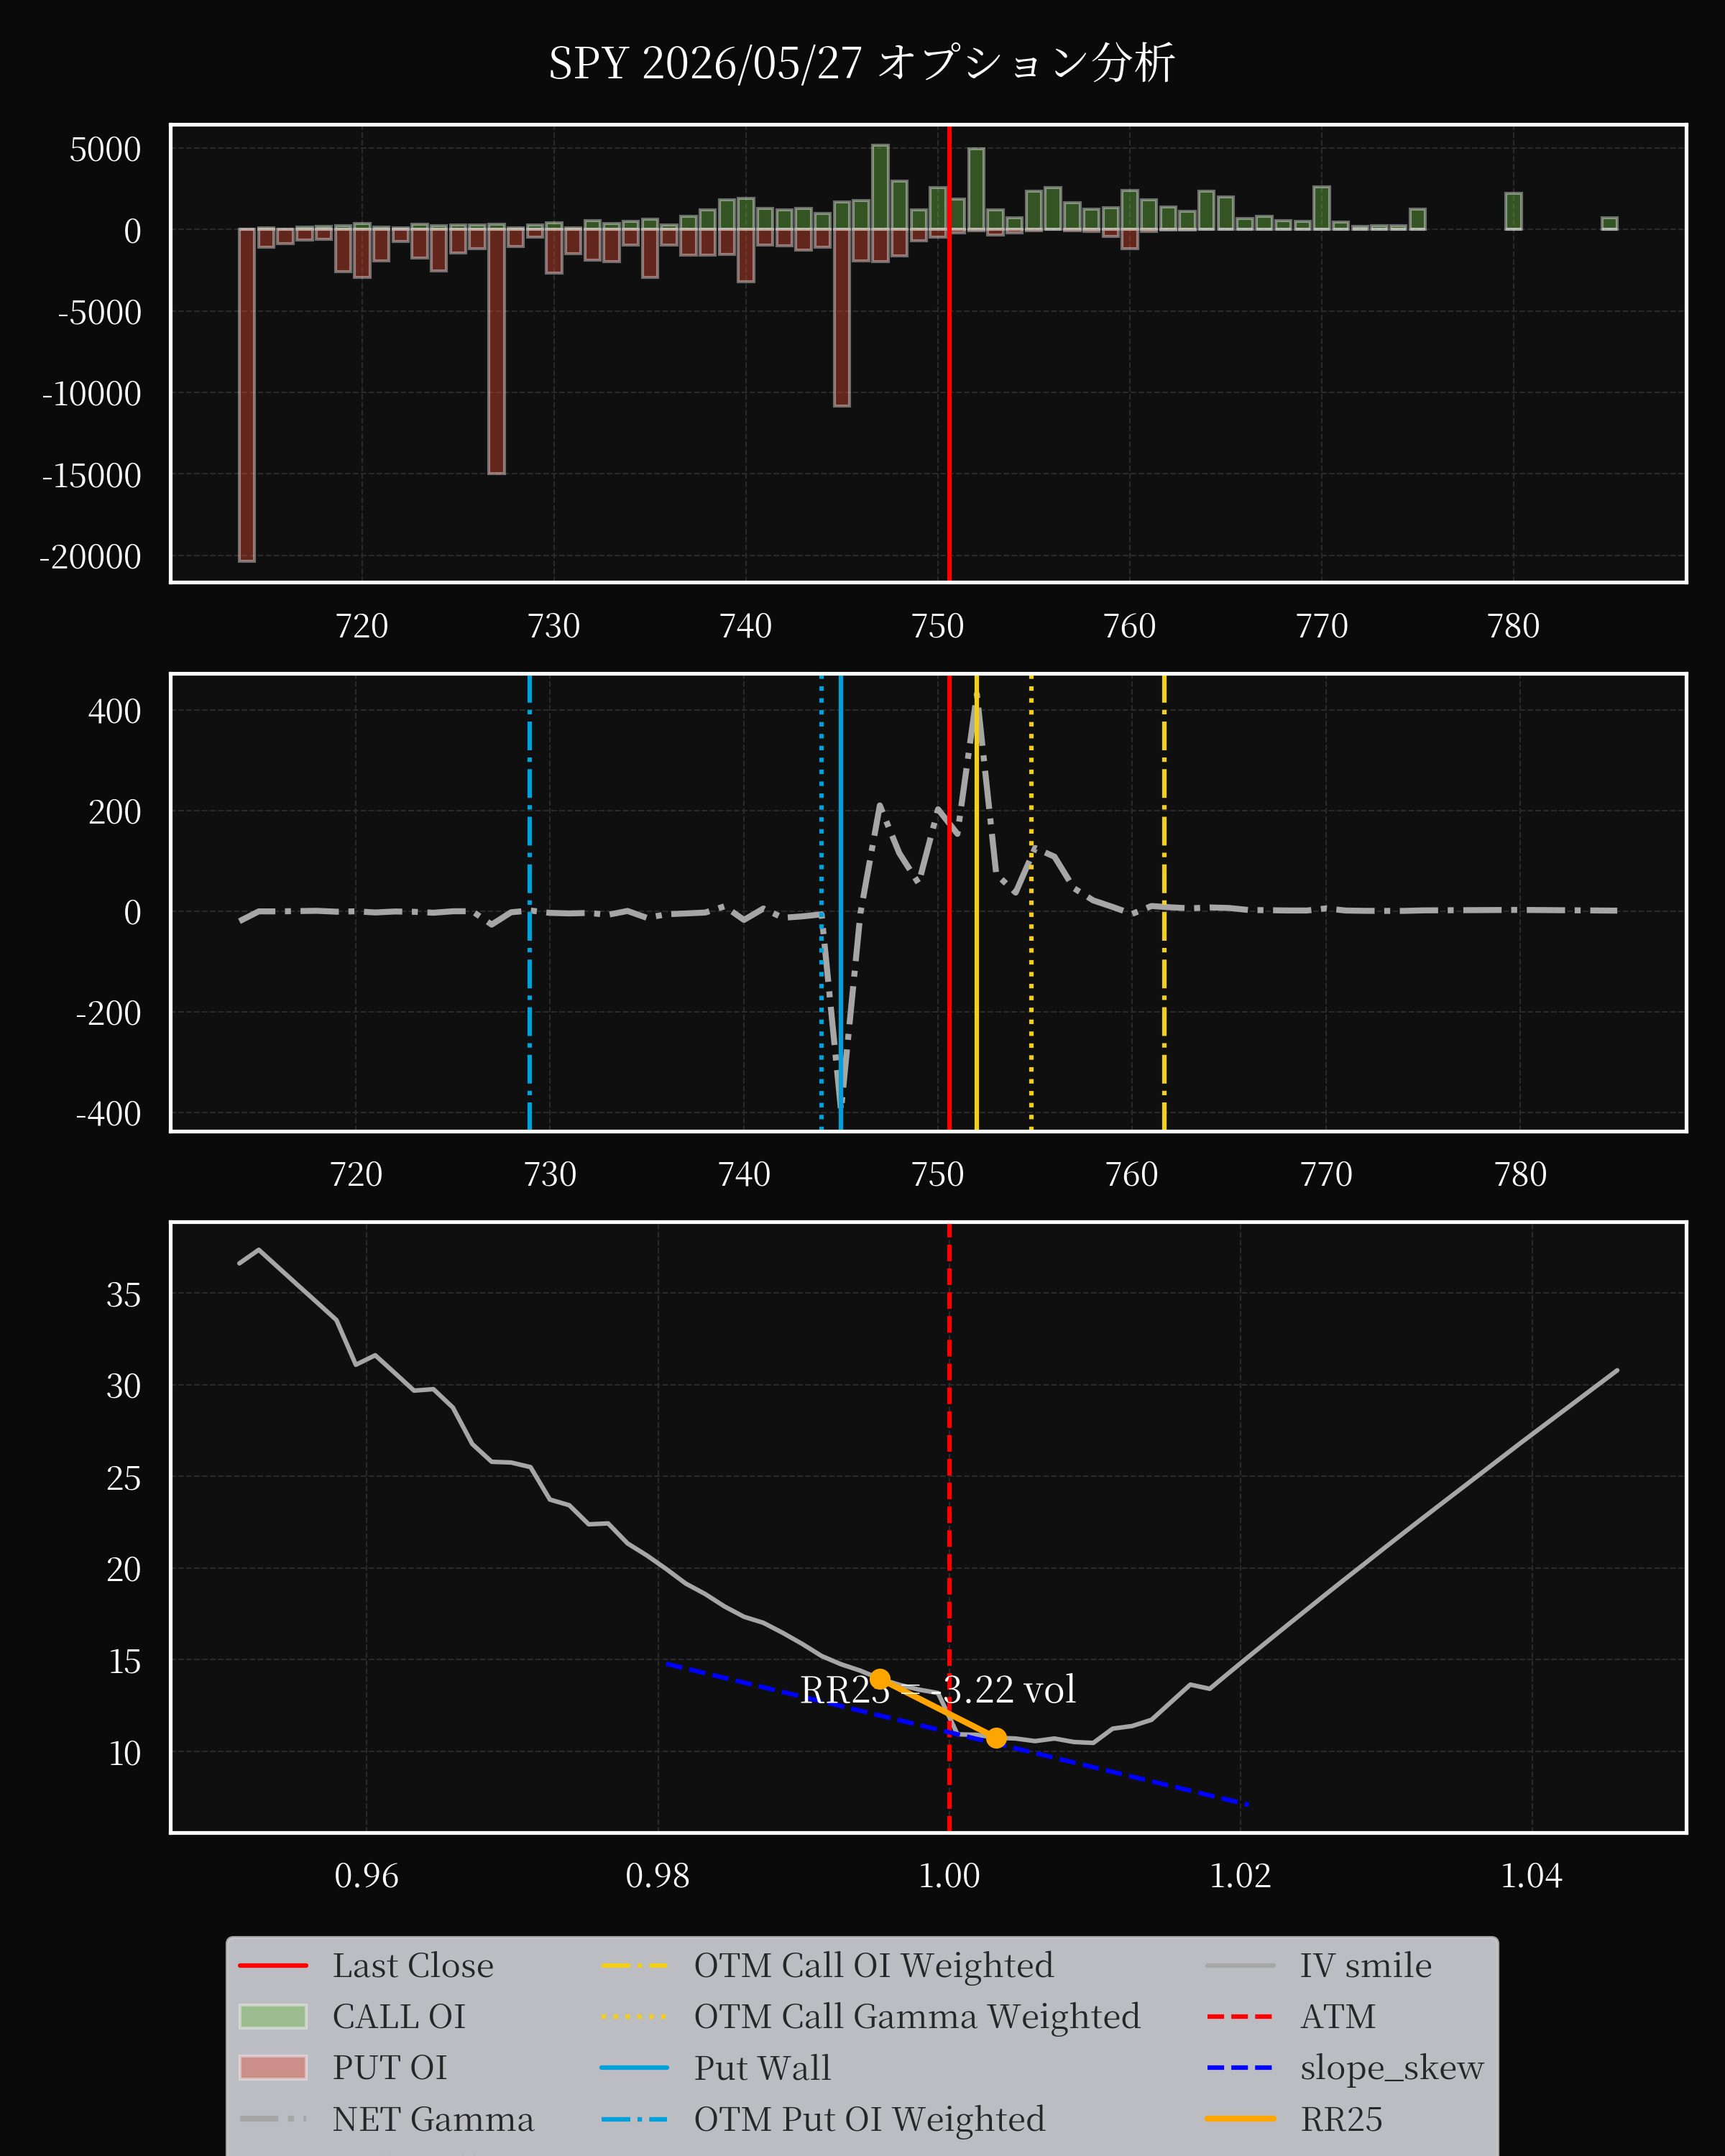Viewport: 1725px width, 2156px height.
Task: Click the 'Last Close' legend label
Action: (x=413, y=1965)
